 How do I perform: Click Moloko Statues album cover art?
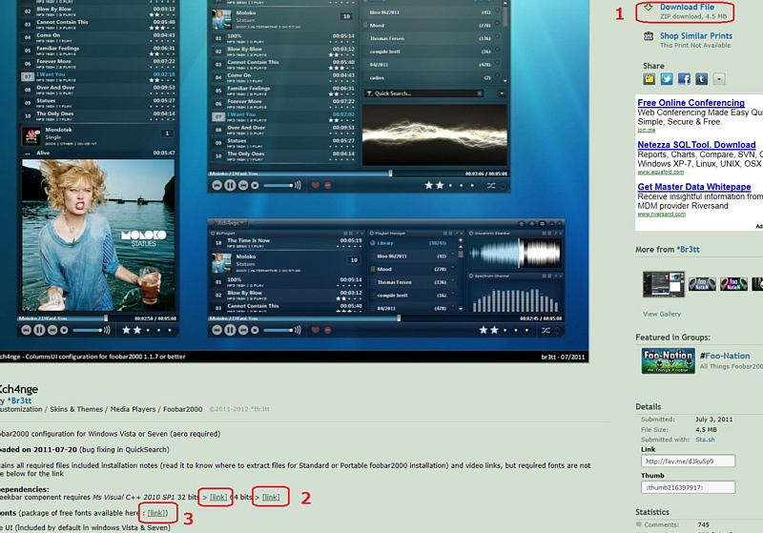[98, 235]
